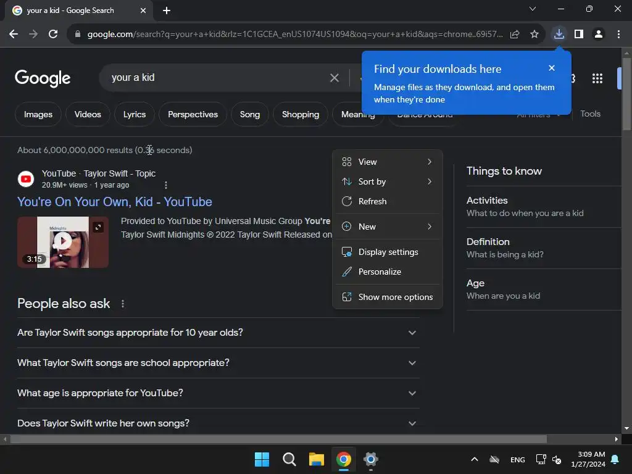Click the YouTube source favicon

click(x=26, y=179)
